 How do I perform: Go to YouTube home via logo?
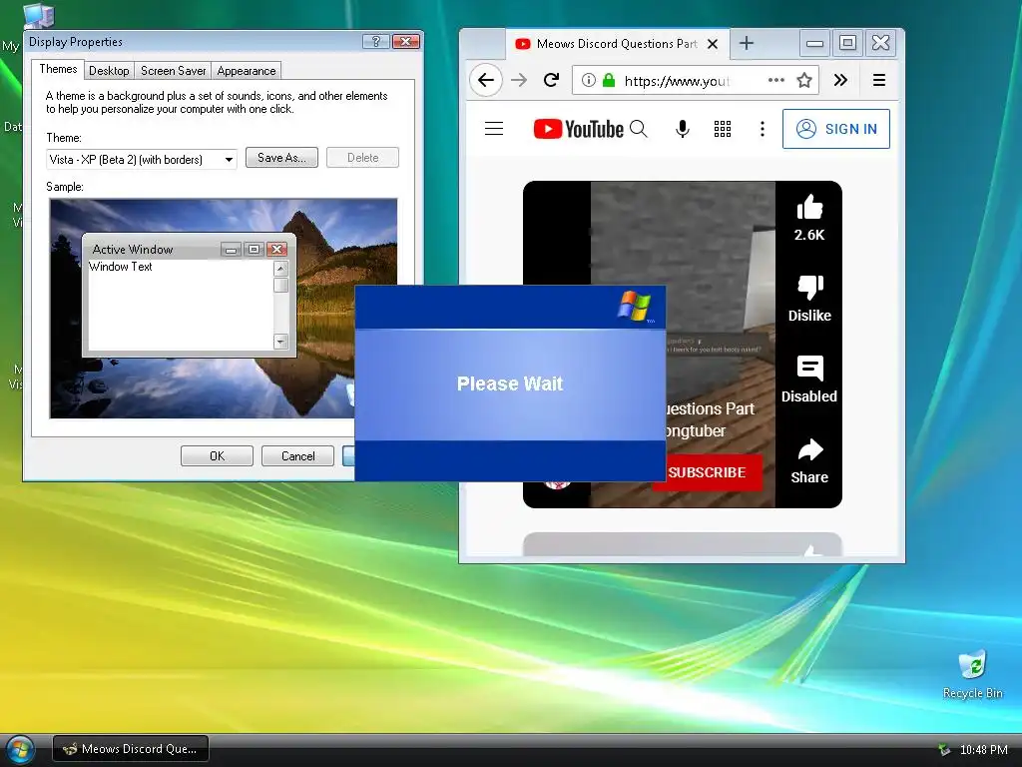[x=578, y=129]
